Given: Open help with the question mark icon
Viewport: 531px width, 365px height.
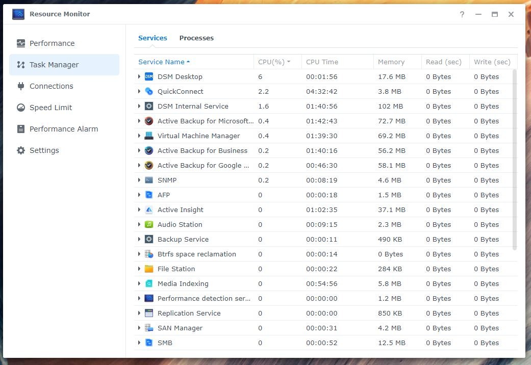Looking at the screenshot, I should pyautogui.click(x=462, y=14).
